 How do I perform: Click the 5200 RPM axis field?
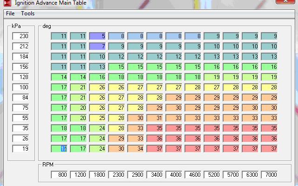pyautogui.click(x=212, y=175)
